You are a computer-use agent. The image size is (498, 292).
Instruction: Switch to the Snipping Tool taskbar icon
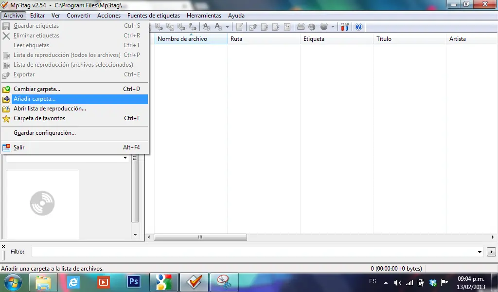(x=224, y=282)
